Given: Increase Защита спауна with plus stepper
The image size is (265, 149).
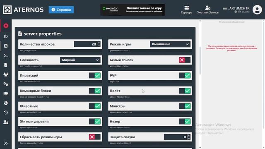Looking at the screenshot, I should coord(189,135).
